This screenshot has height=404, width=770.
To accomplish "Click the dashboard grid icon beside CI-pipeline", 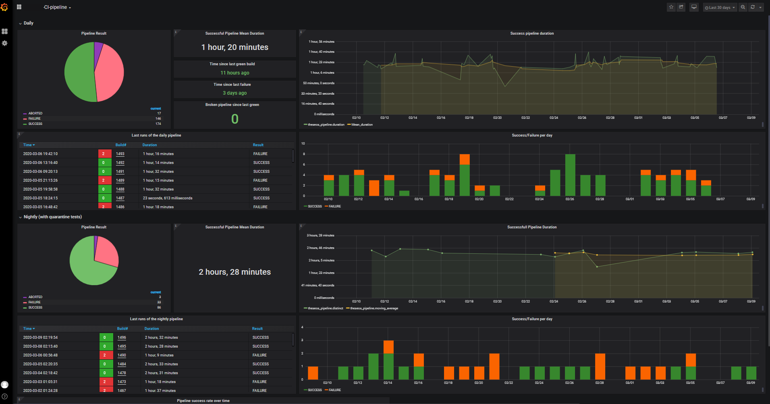I will pos(19,7).
